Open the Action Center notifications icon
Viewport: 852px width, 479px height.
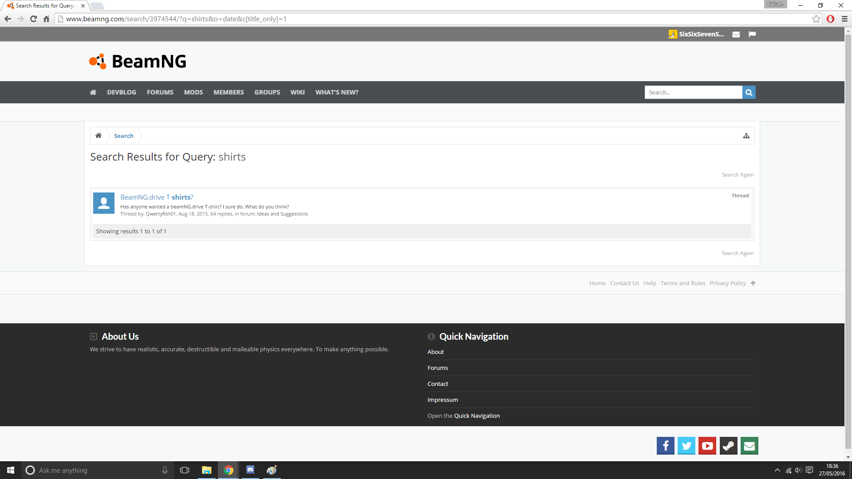(809, 470)
